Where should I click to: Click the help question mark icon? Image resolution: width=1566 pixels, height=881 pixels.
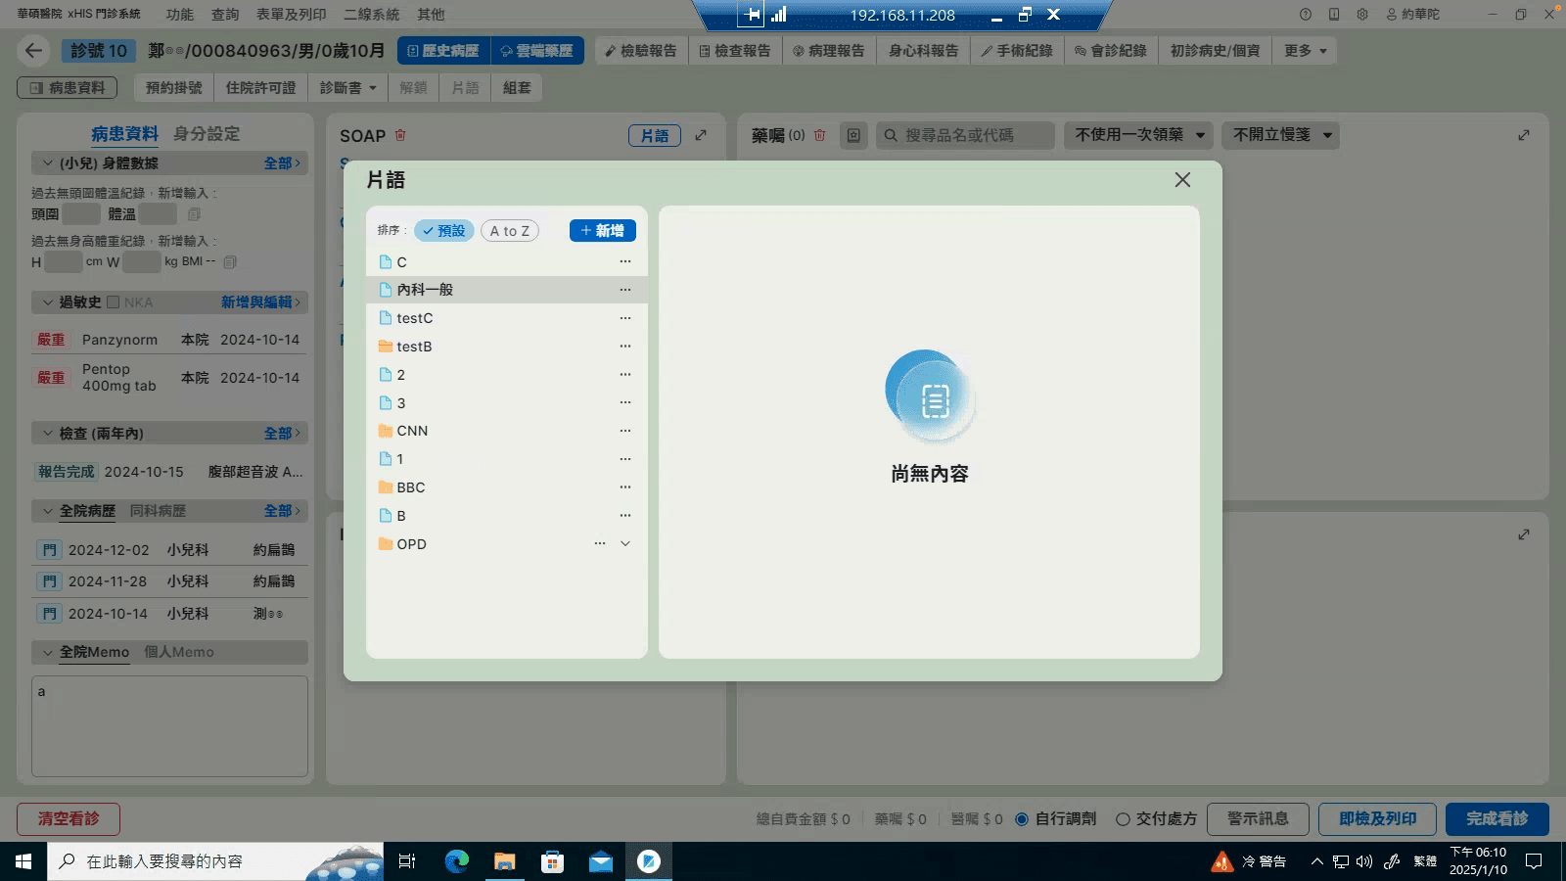pos(1306,15)
